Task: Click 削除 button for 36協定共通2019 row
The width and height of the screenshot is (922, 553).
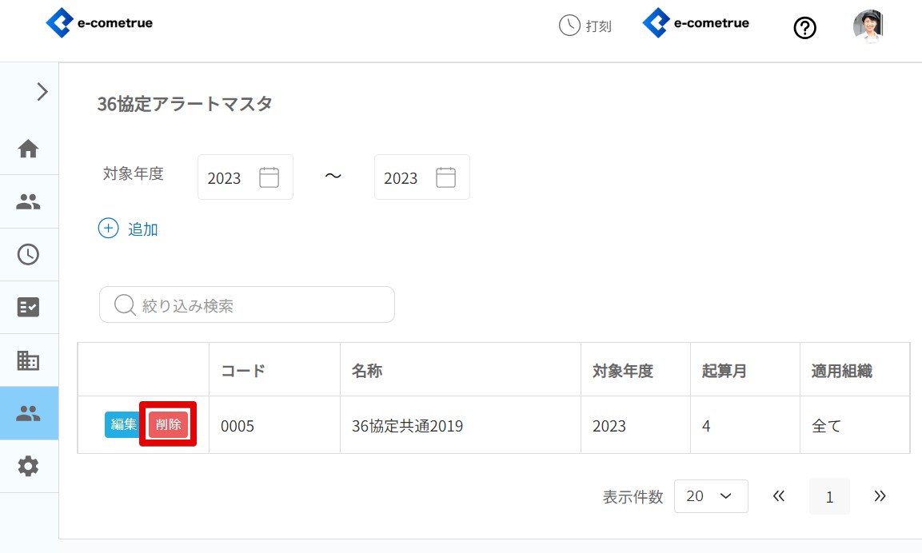Action: pos(168,425)
